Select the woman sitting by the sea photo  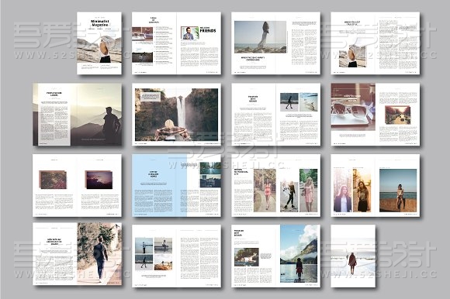click(x=398, y=191)
